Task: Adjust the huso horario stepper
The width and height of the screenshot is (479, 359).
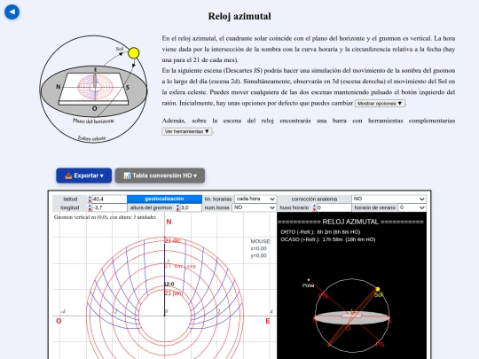Action: point(314,207)
